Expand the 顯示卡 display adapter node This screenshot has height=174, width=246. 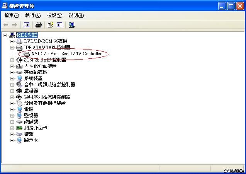(12, 140)
